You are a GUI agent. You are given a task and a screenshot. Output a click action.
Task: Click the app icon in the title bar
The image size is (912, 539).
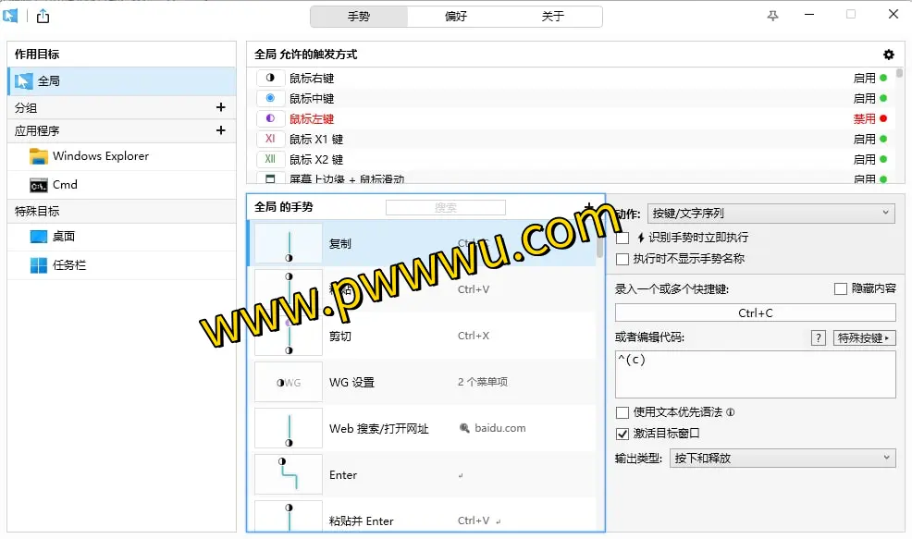[12, 15]
